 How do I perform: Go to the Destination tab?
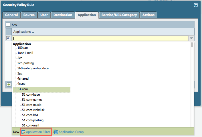click(x=63, y=15)
